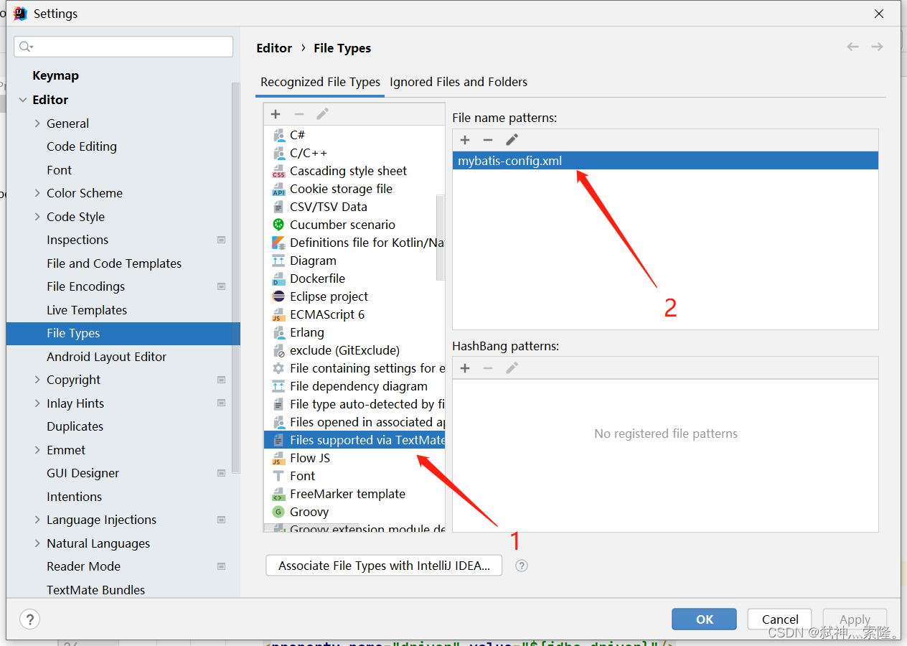Select Eclipse project file type
Screen dimensions: 907x646
click(x=354, y=296)
